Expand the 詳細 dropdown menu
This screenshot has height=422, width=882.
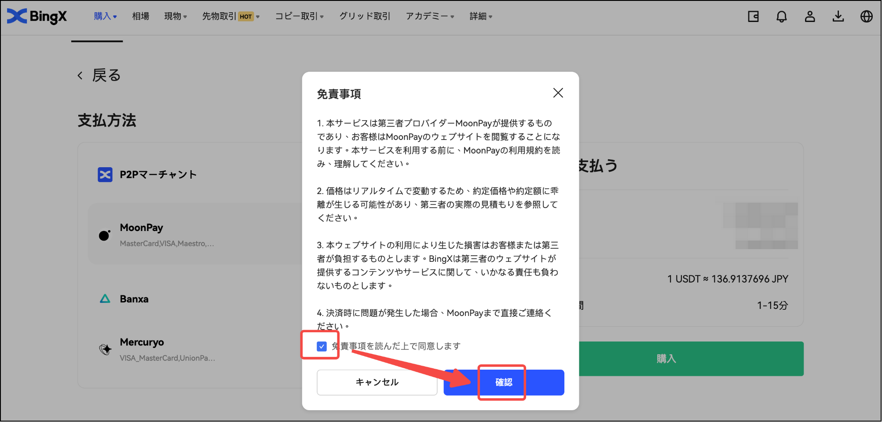pyautogui.click(x=481, y=16)
